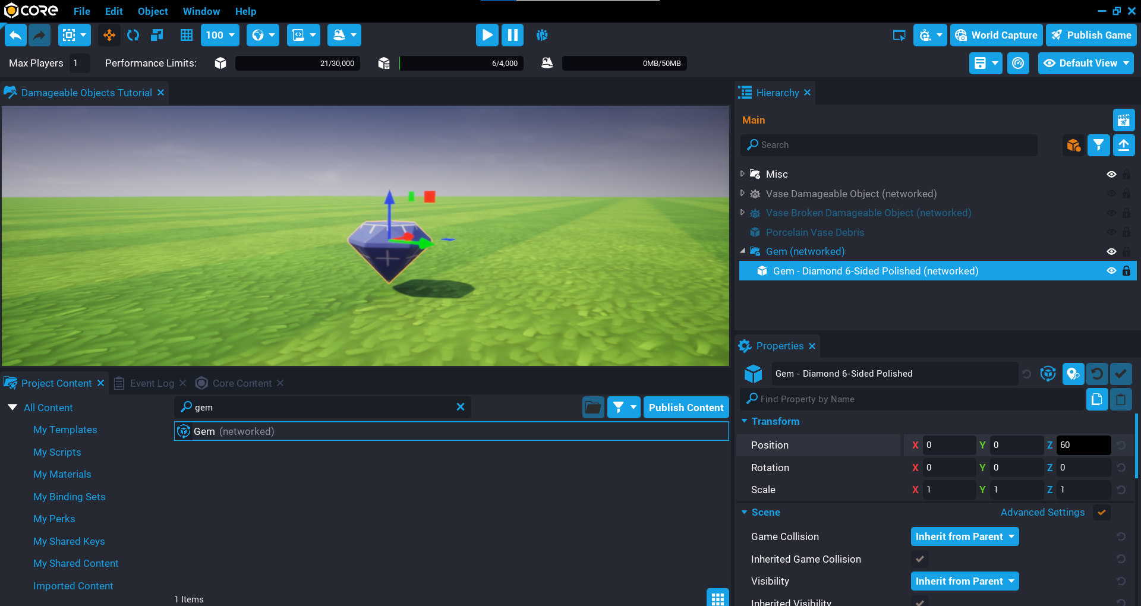1141x606 pixels.
Task: Open the Object menu
Action: pyautogui.click(x=153, y=11)
